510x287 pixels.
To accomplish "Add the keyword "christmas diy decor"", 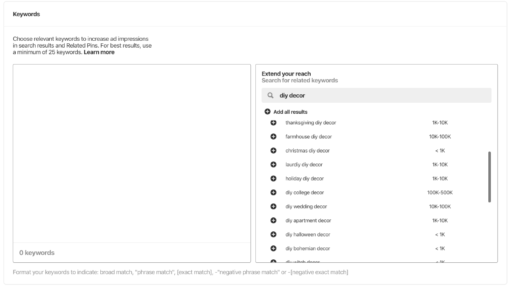I will 273,151.
